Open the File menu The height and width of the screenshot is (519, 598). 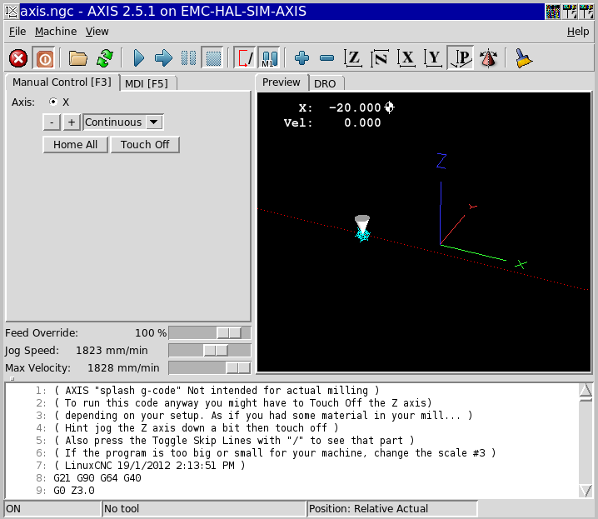[x=17, y=32]
